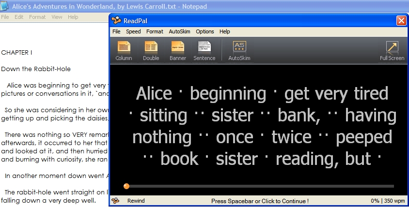This screenshot has height=207, width=409.
Task: Open the AutoSkim menu in menu bar
Action: [x=179, y=31]
